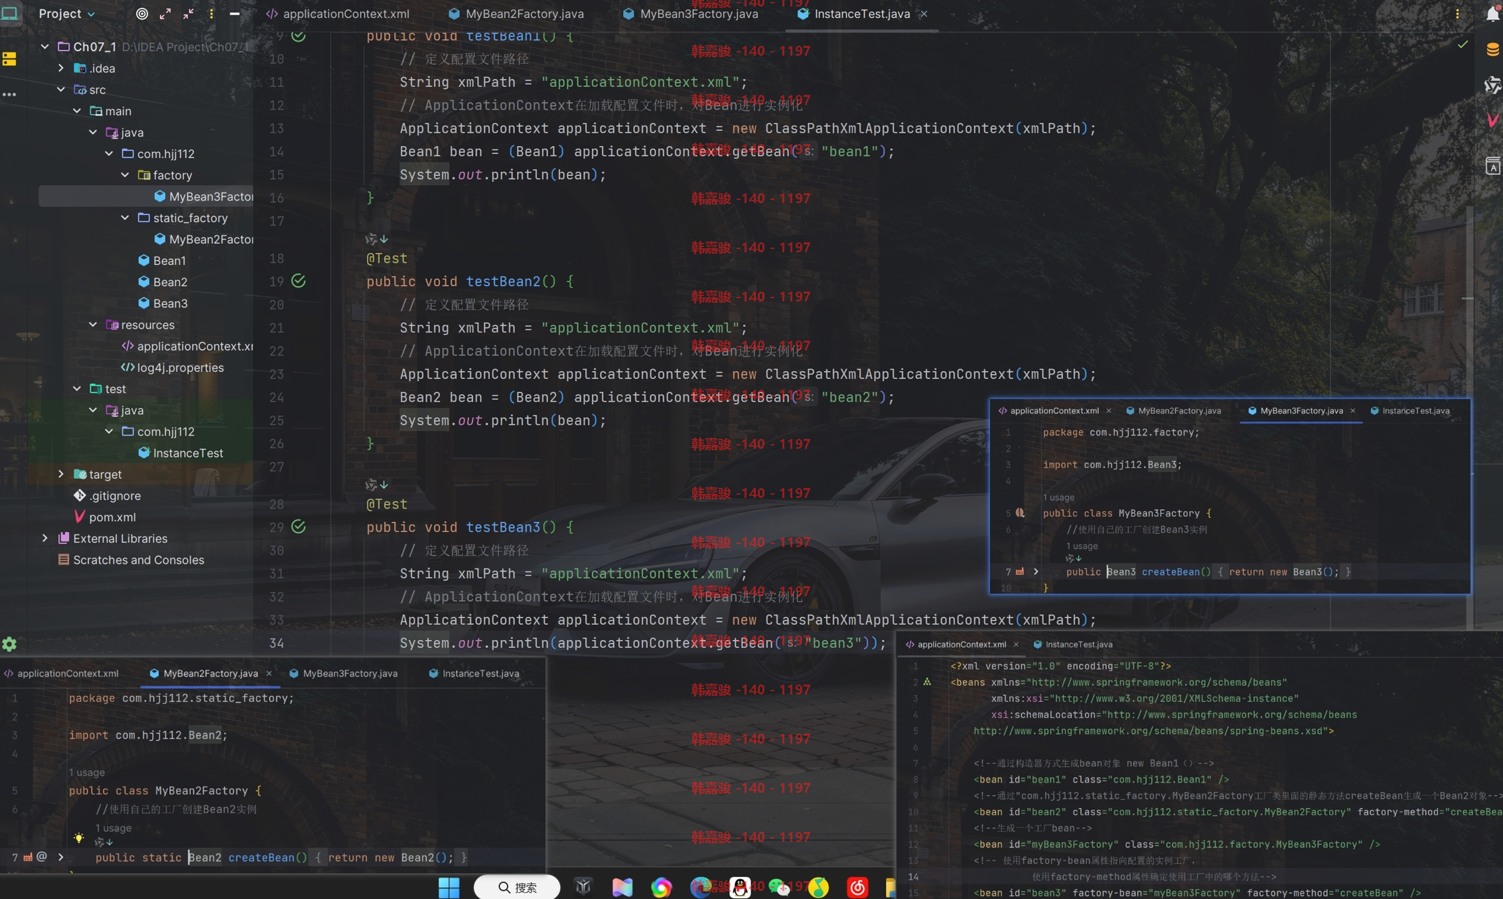Click the Expand All icon in Project panel

click(x=165, y=13)
